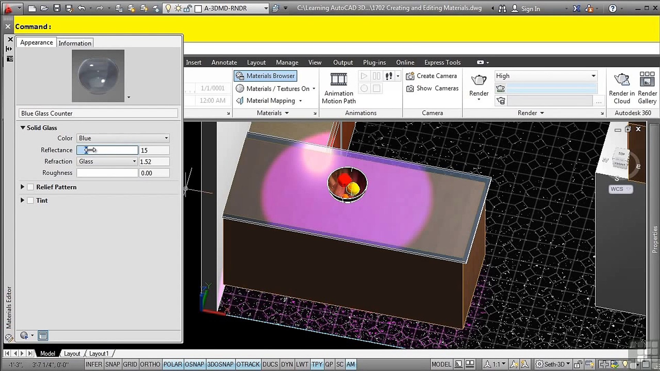This screenshot has height=371, width=660.
Task: Click the Render teapot icon
Action: pos(478,80)
